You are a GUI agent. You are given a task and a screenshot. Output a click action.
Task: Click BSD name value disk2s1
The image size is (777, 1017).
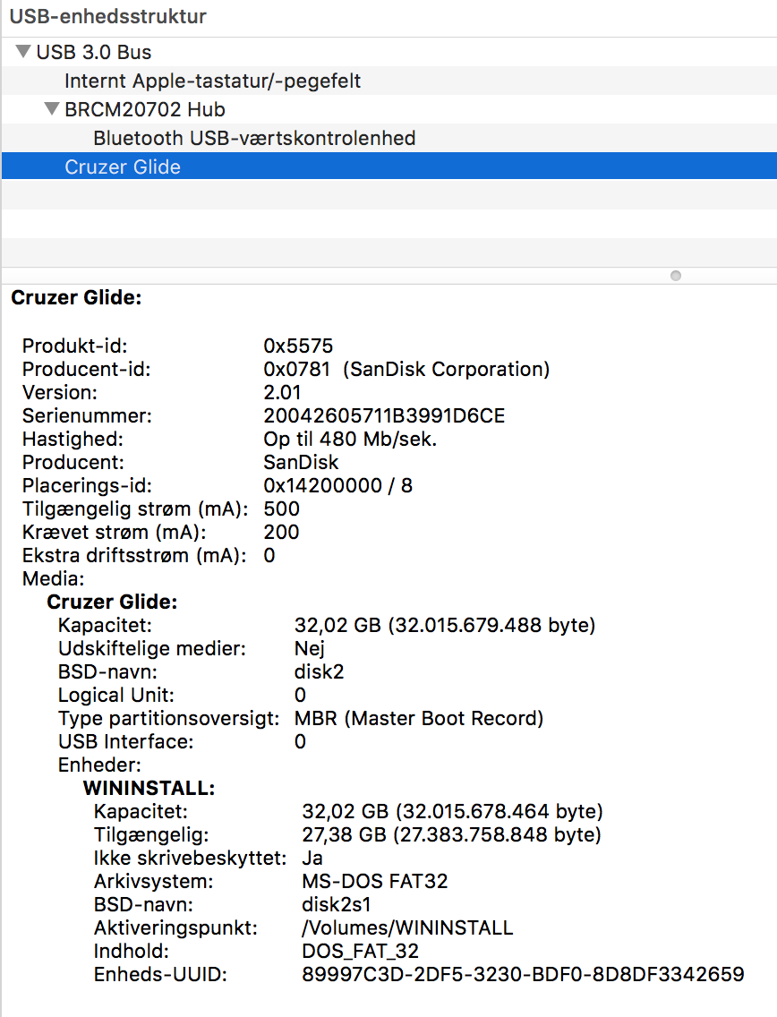336,905
